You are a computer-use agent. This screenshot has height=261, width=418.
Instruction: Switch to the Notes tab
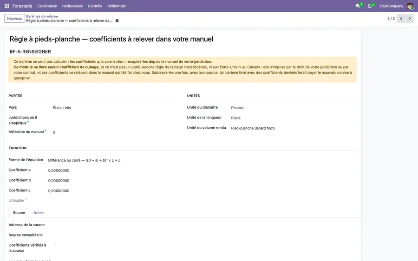39,213
